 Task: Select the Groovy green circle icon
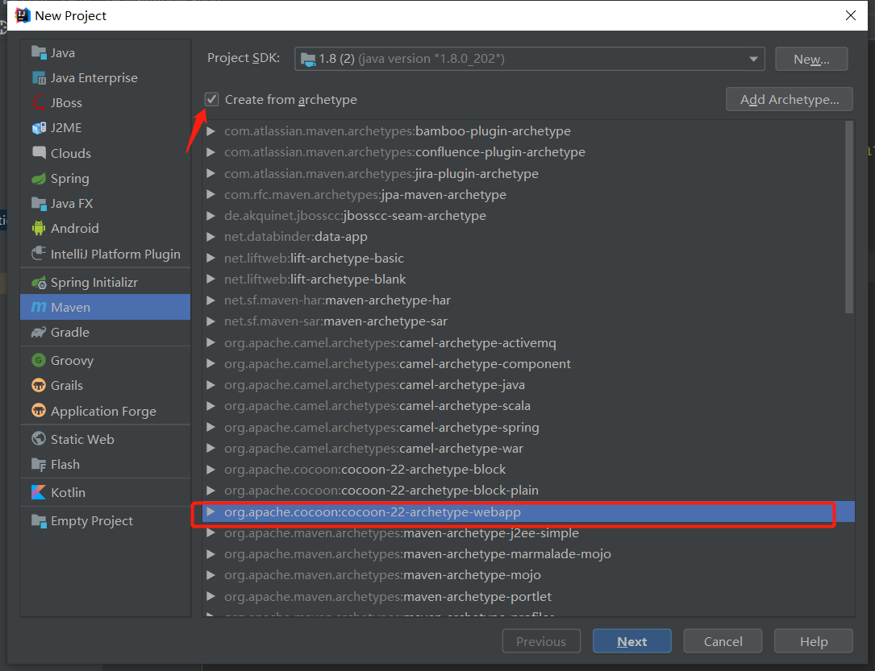click(39, 361)
